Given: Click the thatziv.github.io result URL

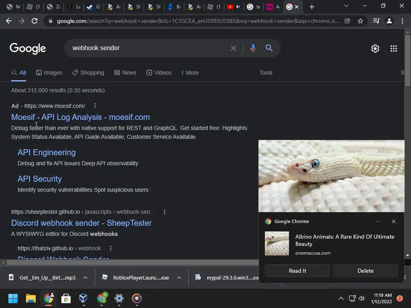Looking at the screenshot, I should (59, 248).
